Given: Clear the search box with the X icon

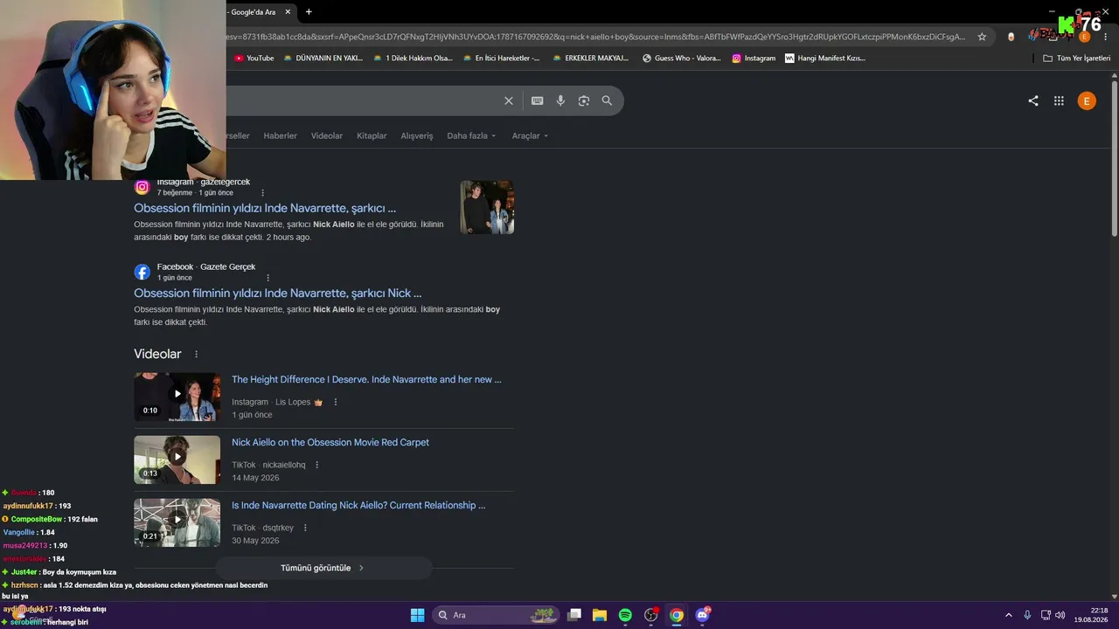Looking at the screenshot, I should [509, 100].
